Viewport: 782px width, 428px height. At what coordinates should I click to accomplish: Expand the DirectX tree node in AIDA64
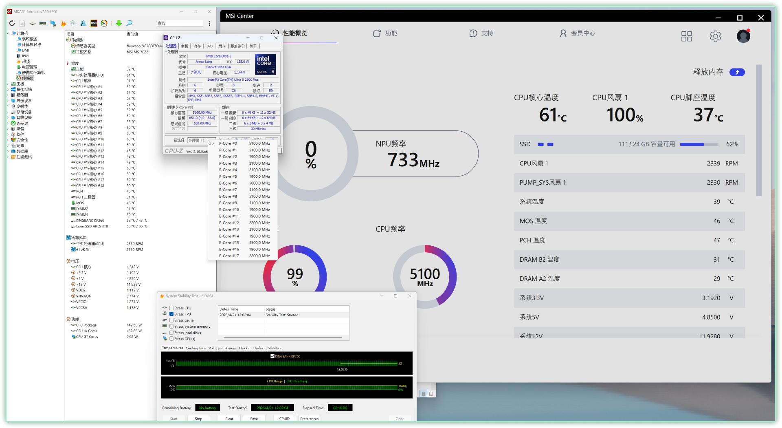[8, 123]
